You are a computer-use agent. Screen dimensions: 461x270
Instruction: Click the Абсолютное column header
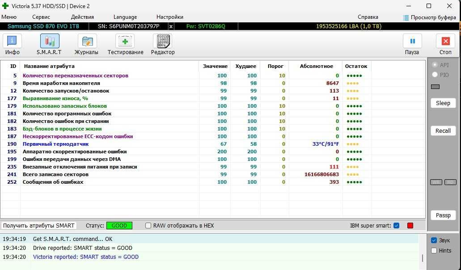pos(316,66)
